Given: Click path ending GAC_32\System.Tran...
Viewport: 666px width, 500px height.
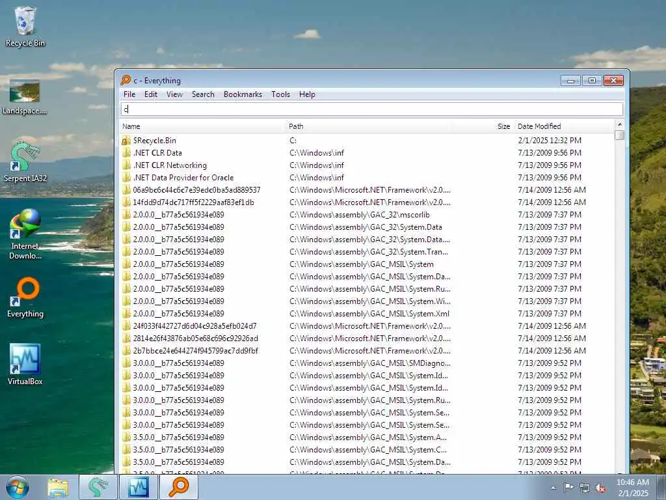Looking at the screenshot, I should tap(369, 252).
